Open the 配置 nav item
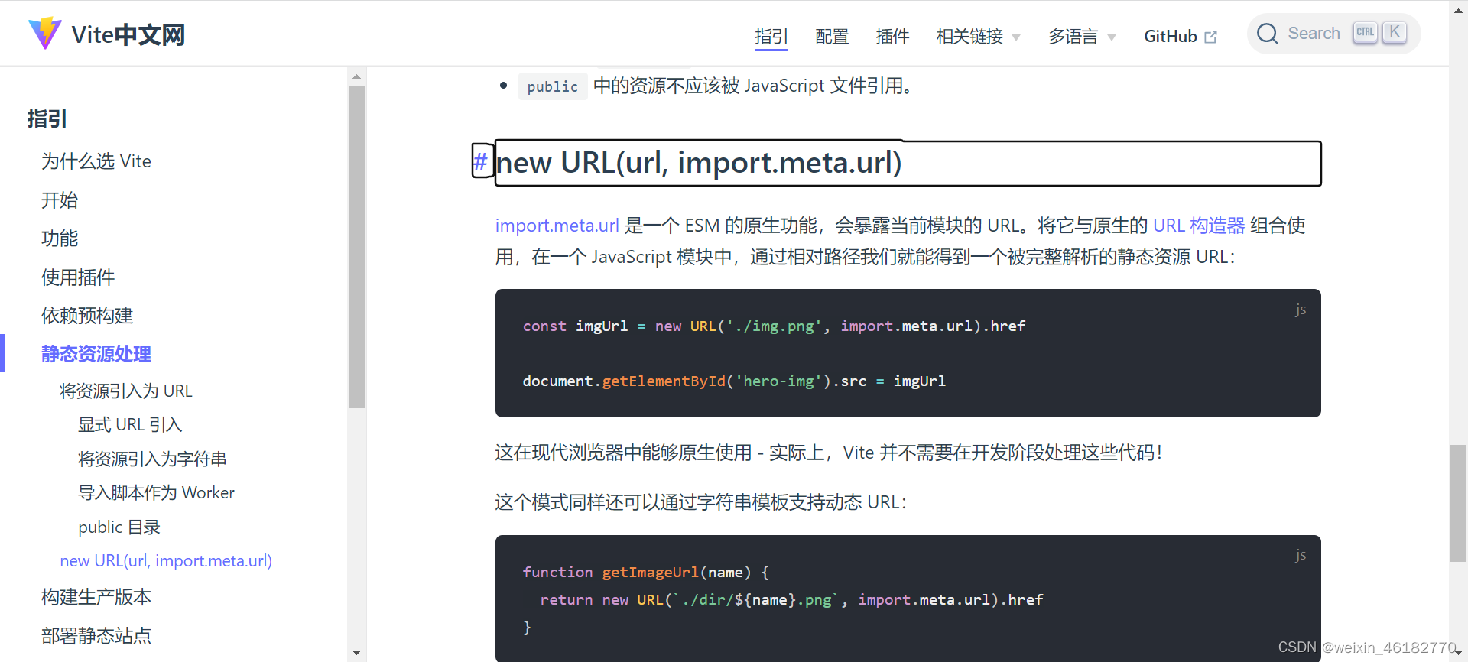The height and width of the screenshot is (662, 1468). pos(832,36)
